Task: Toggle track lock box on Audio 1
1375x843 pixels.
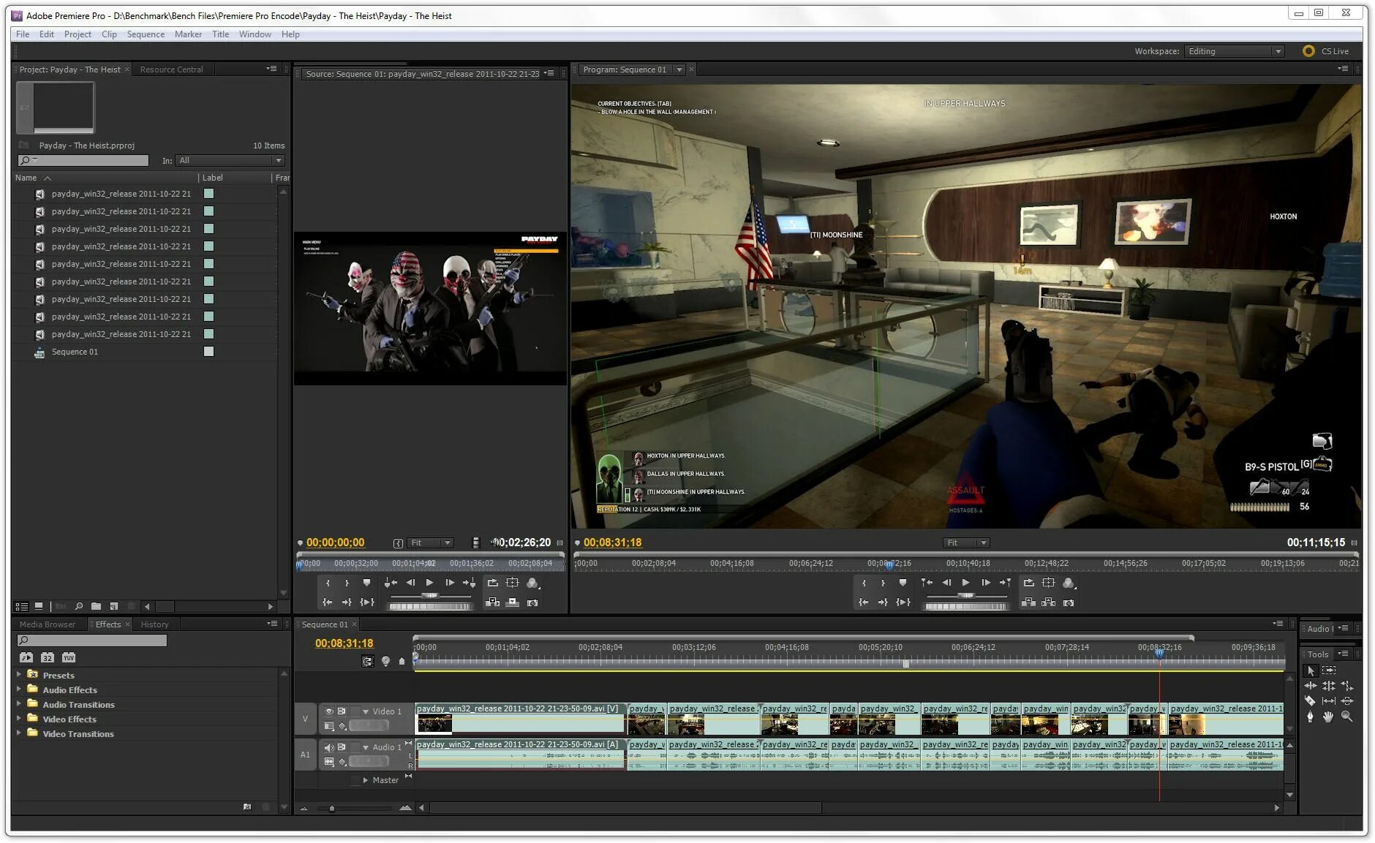Action: (355, 747)
